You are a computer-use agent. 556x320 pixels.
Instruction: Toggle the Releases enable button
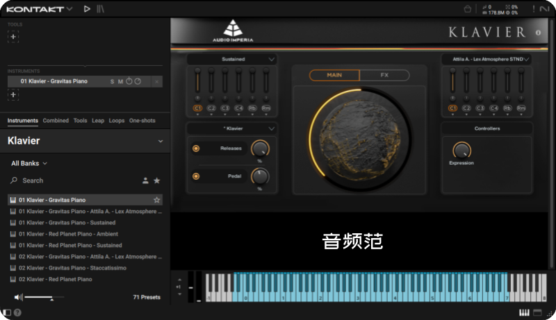pyautogui.click(x=196, y=148)
